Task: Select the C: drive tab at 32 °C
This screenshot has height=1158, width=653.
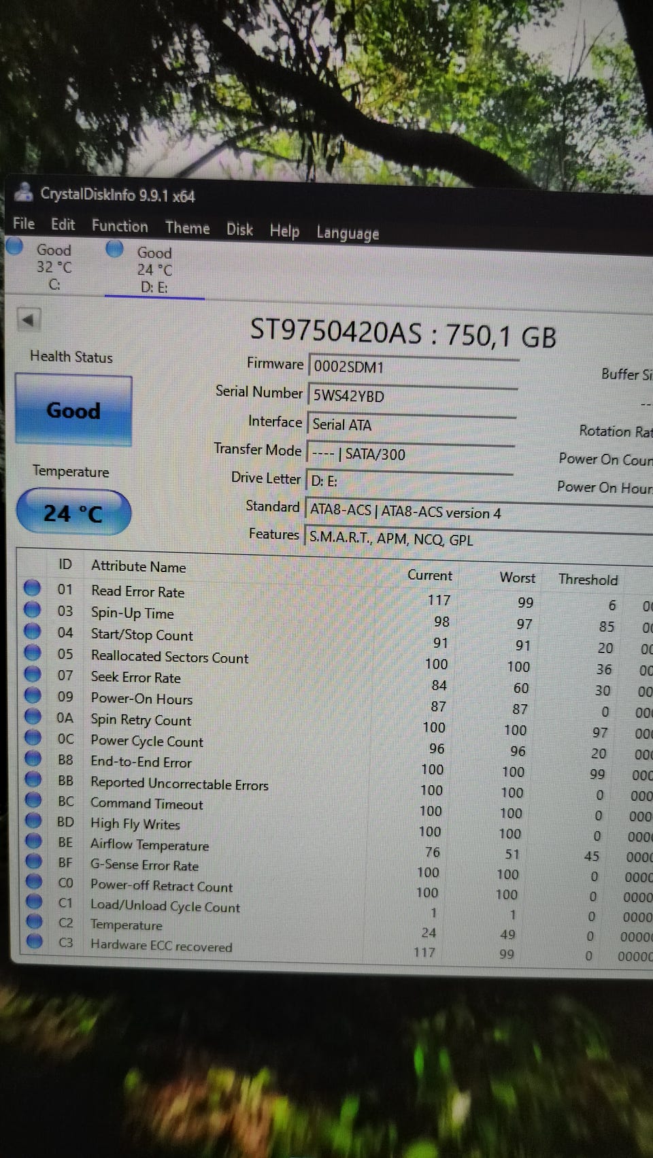Action: [x=53, y=267]
